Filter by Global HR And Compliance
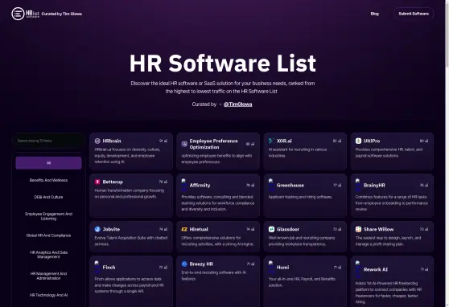The image size is (449, 307). pos(48,235)
